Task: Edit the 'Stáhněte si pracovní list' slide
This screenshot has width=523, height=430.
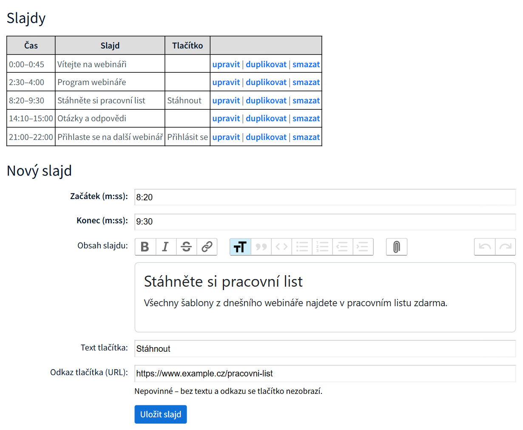Action: pos(226,100)
